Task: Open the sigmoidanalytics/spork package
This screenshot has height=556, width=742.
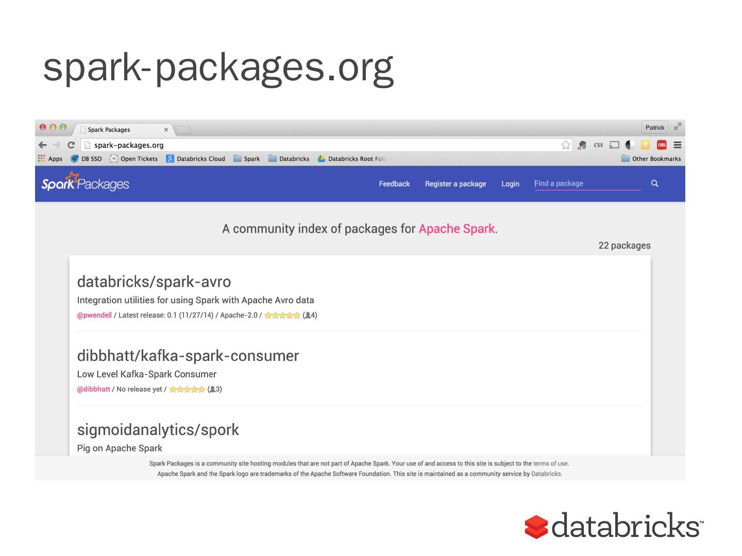Action: 158,430
